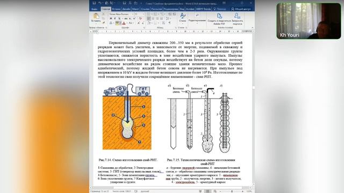The height and width of the screenshot is (193, 344).
Task: Activate the Format Painter brush
Action: [x=104, y=23]
